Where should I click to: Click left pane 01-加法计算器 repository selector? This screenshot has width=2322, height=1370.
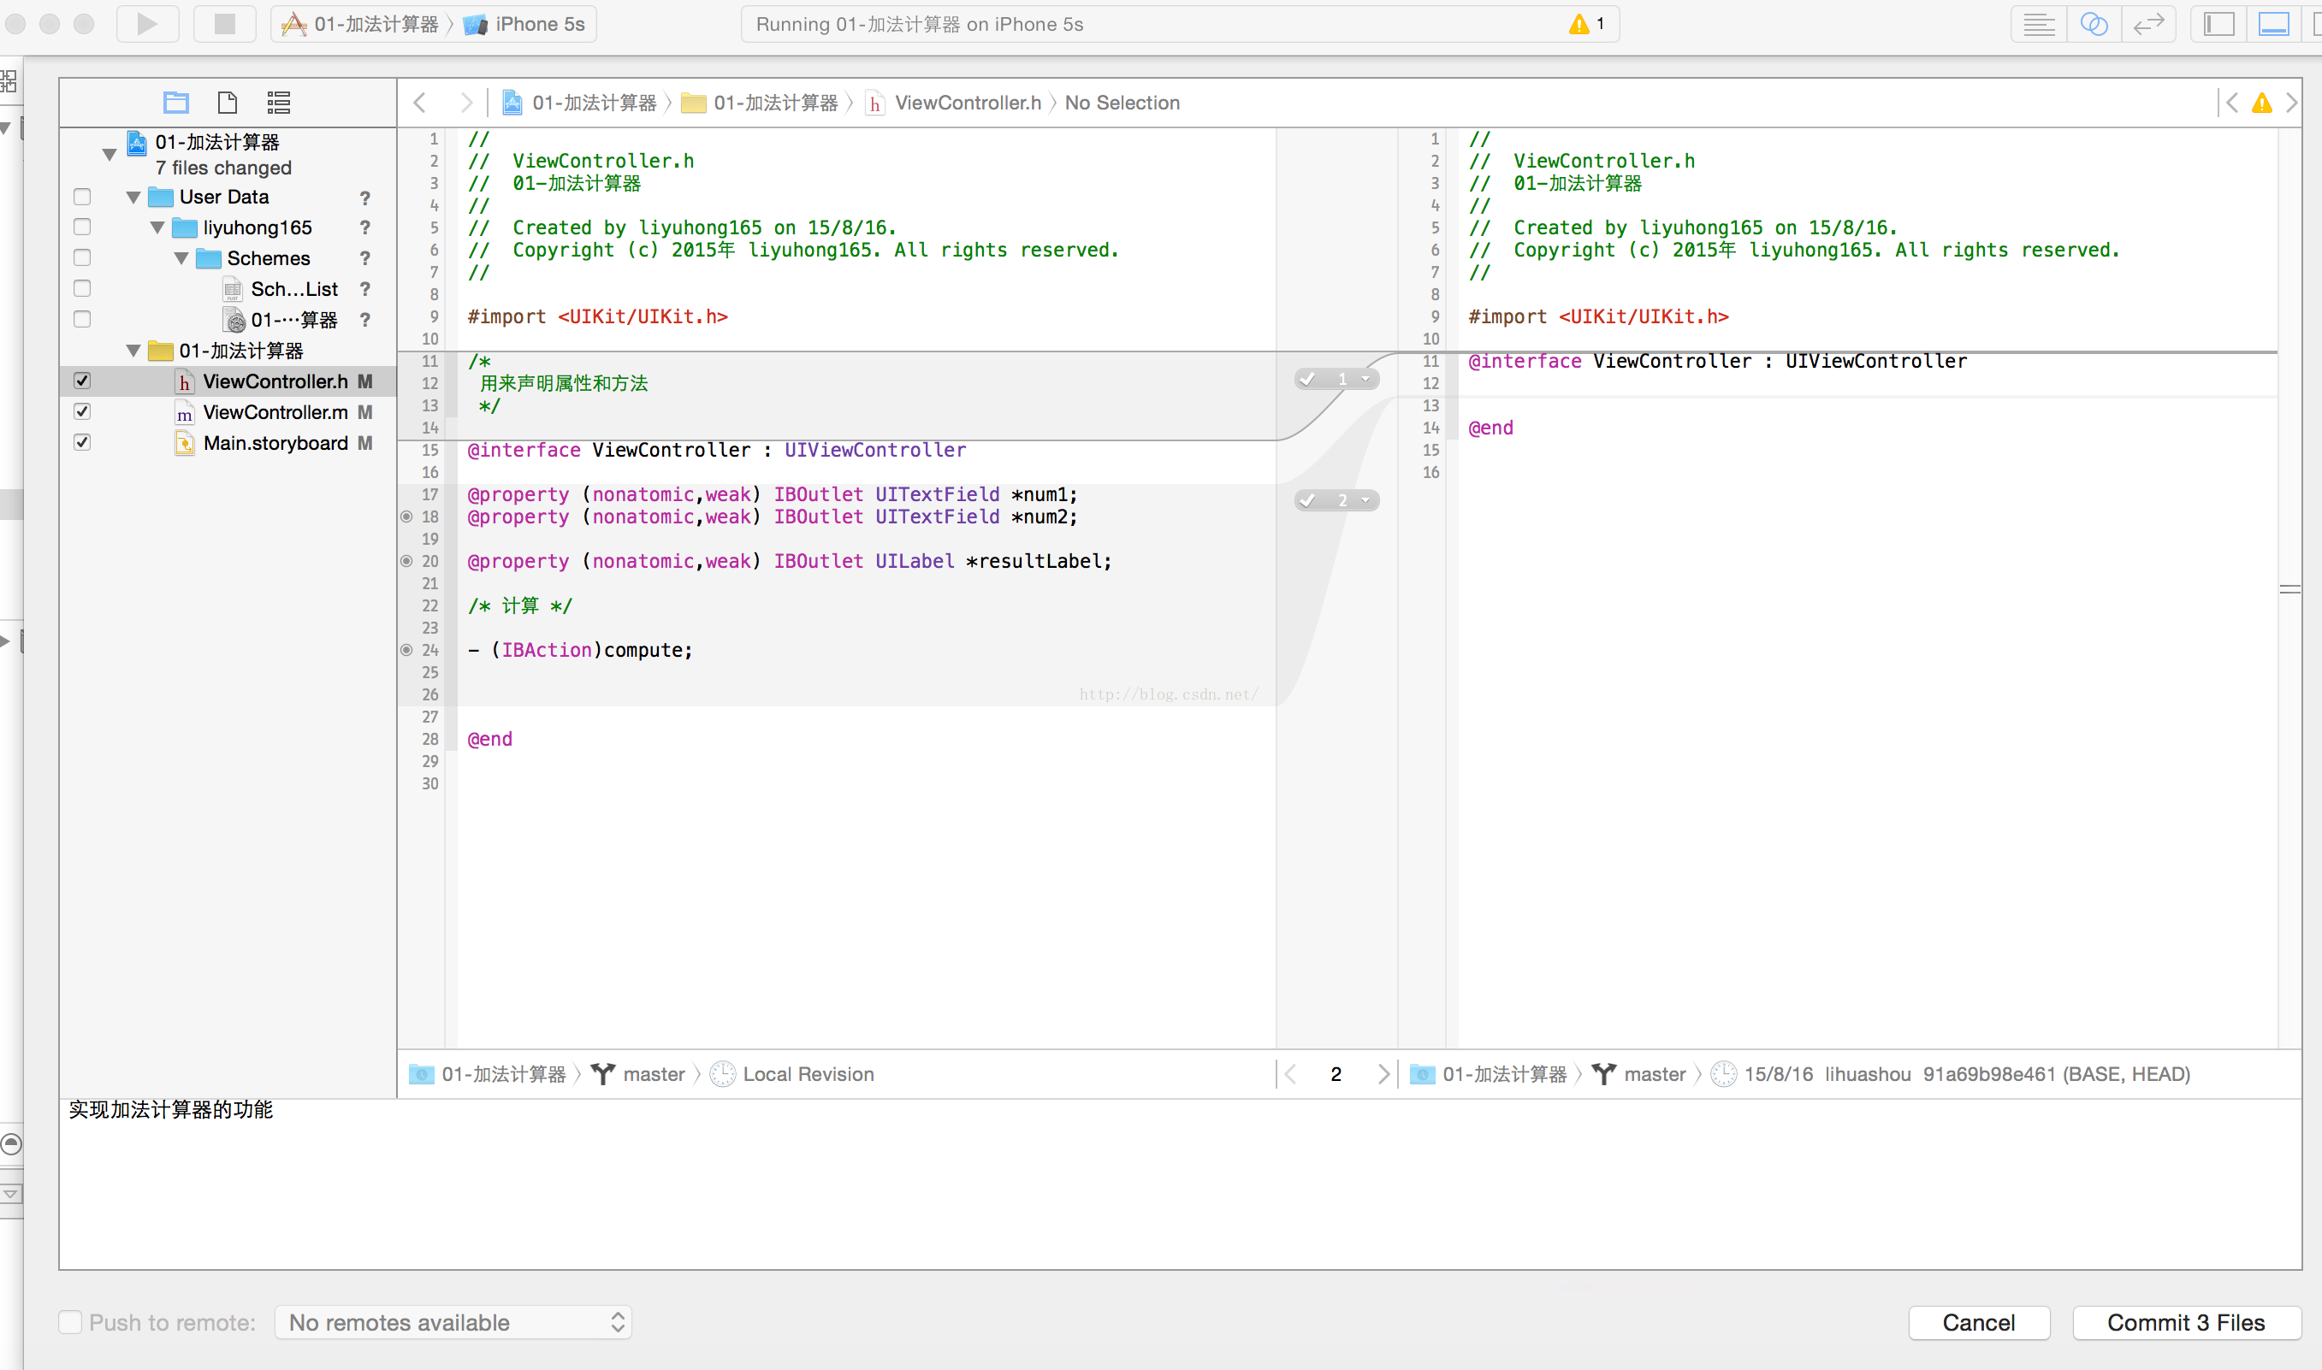pyautogui.click(x=488, y=1073)
